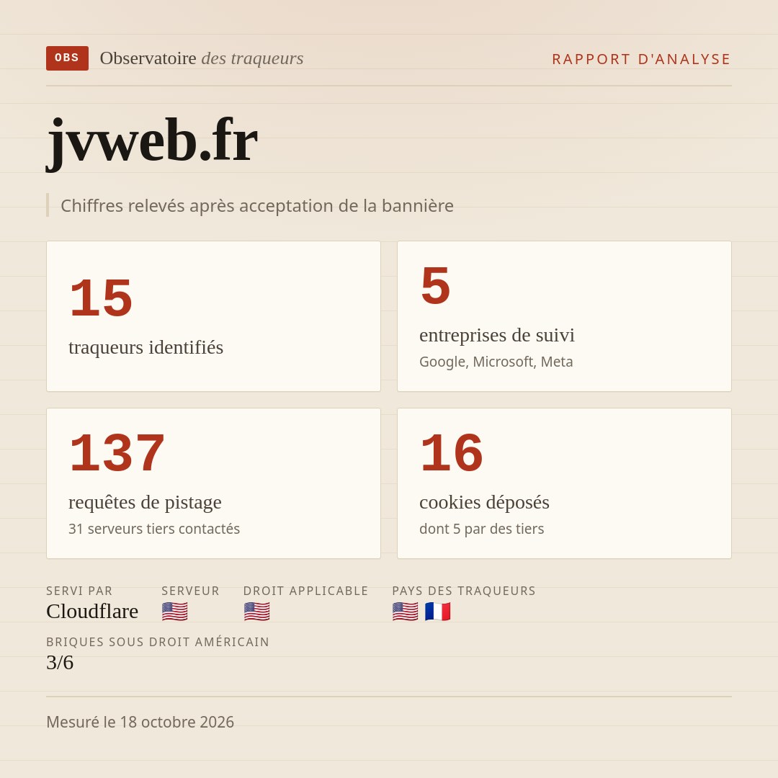Click the Cloudflare value

pyautogui.click(x=92, y=612)
